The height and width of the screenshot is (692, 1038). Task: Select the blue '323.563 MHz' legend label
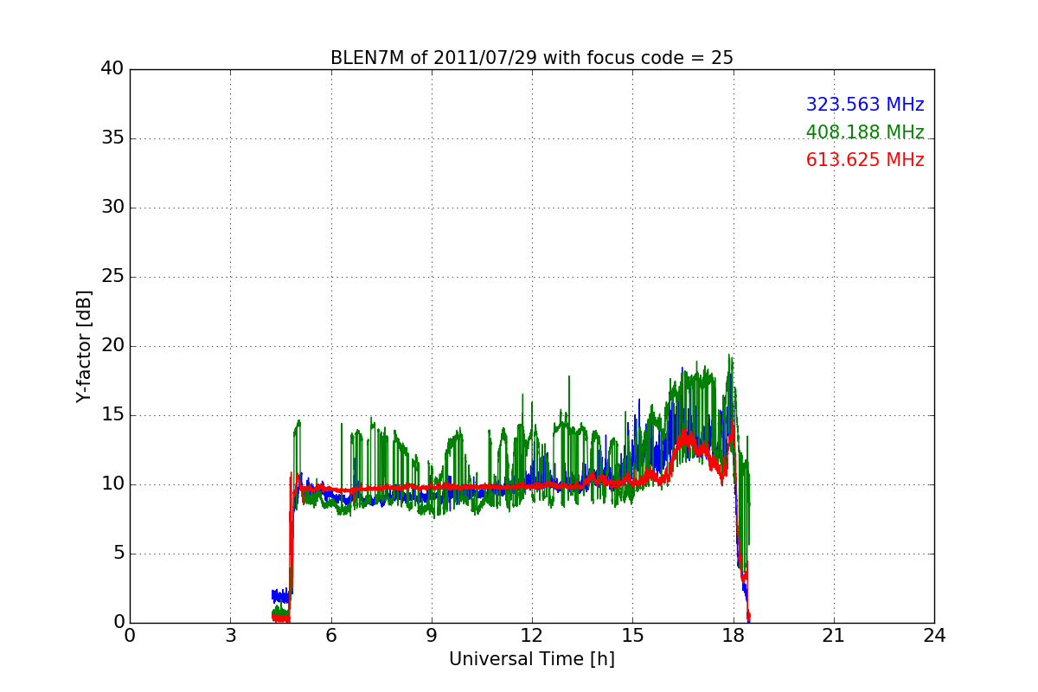(x=865, y=105)
